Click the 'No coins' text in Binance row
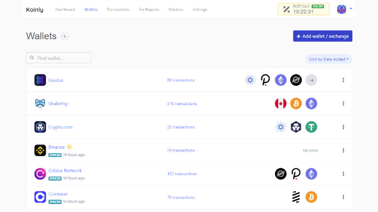Image resolution: width=378 pixels, height=212 pixels. 310,151
